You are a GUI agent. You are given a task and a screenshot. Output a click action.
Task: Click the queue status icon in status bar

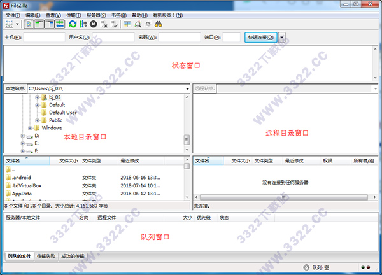[306, 267]
